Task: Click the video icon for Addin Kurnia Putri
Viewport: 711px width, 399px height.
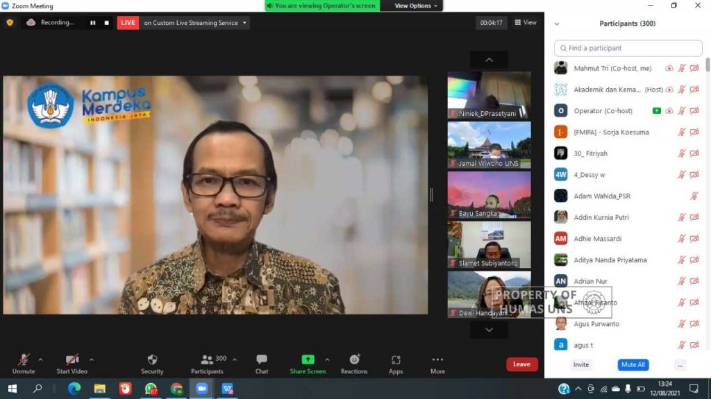Action: pyautogui.click(x=694, y=218)
